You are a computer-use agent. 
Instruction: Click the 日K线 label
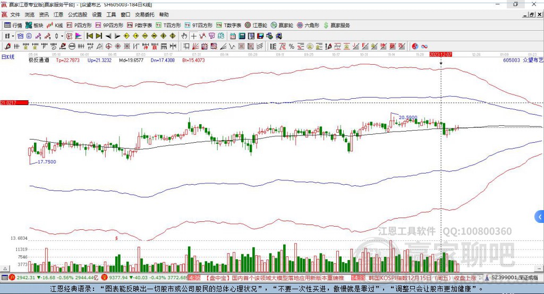point(8,57)
